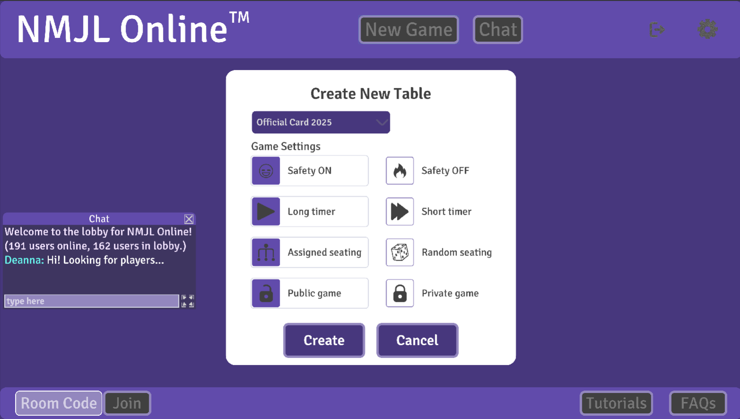740x419 pixels.
Task: Click the Room Code field
Action: pyautogui.click(x=58, y=403)
